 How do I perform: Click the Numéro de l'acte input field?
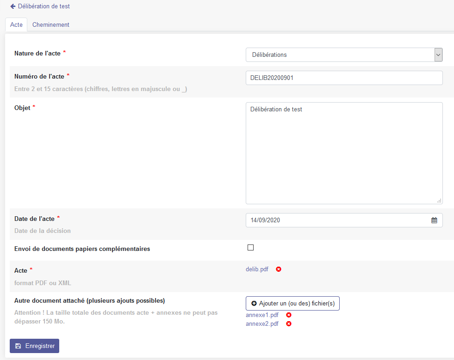coord(344,78)
